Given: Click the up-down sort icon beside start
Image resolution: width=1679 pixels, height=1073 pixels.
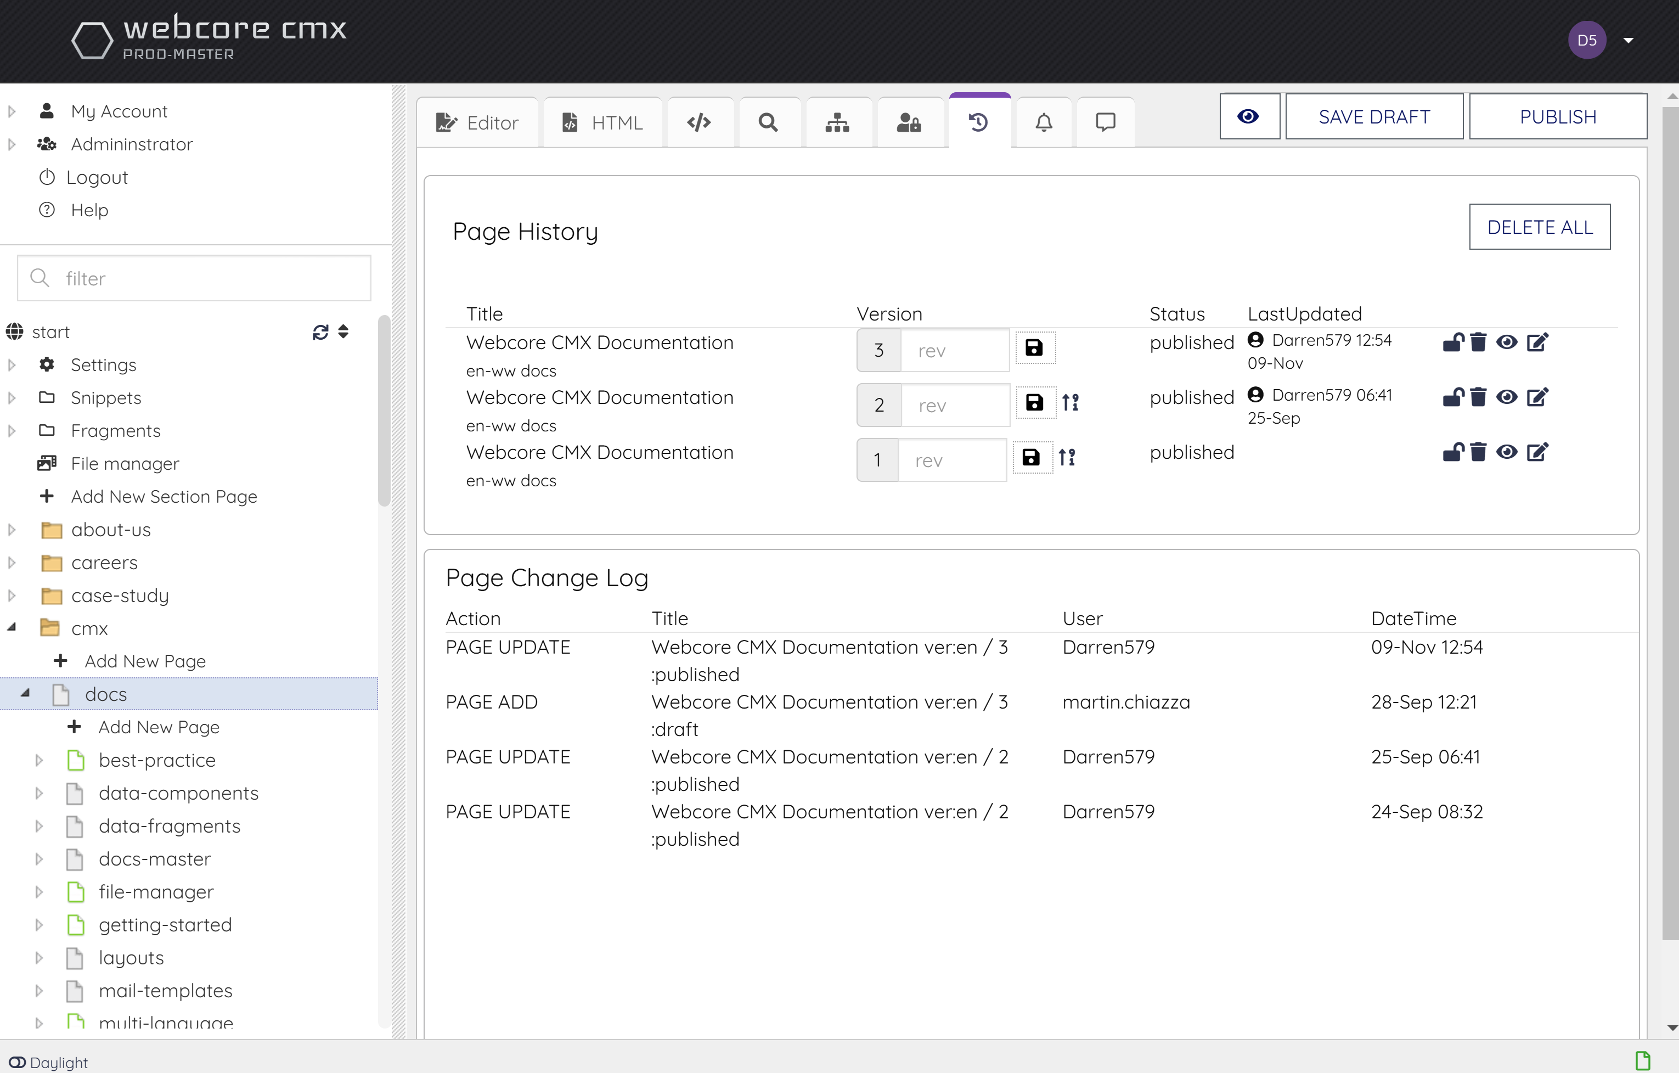Looking at the screenshot, I should [x=343, y=332].
